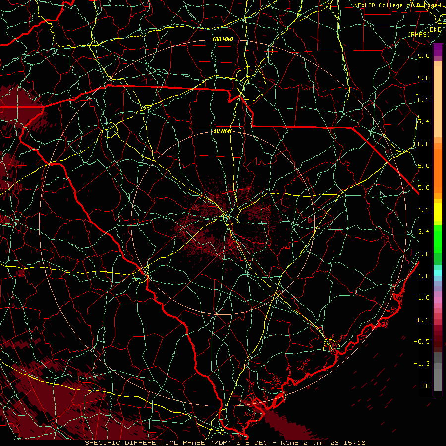The width and height of the screenshot is (446, 446).
Task: Click the "0.5 DEG" elevation angle text
Action: (253, 443)
